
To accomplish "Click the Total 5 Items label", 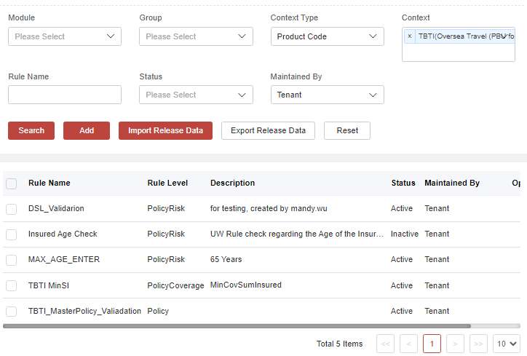I will click(339, 344).
